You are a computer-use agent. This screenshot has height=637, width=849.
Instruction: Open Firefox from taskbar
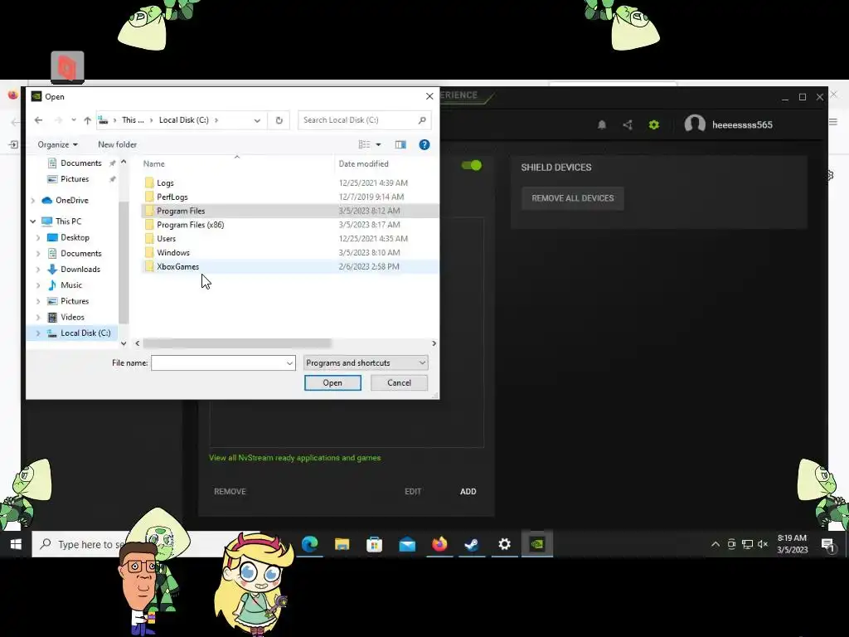pos(439,544)
